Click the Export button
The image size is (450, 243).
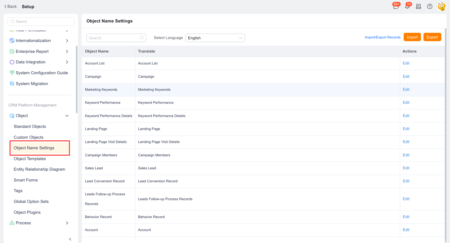[432, 37]
